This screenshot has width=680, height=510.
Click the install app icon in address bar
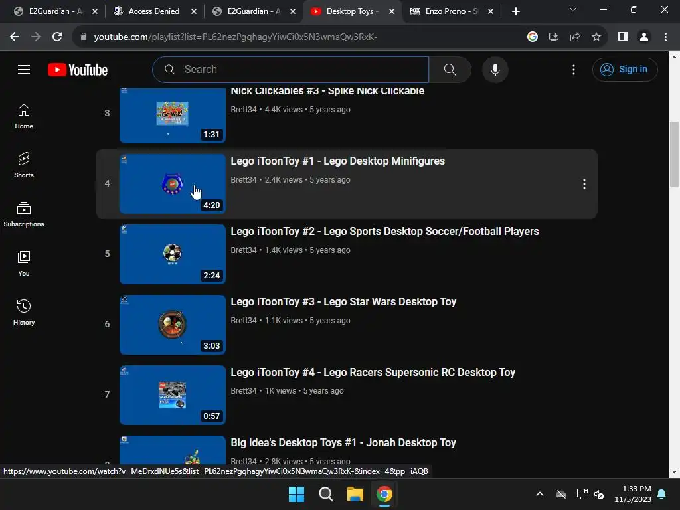[x=553, y=37]
